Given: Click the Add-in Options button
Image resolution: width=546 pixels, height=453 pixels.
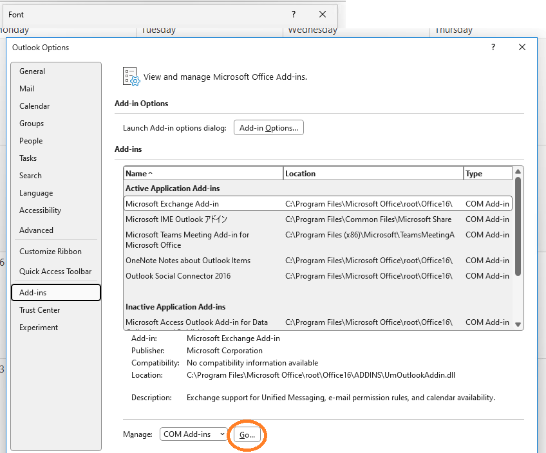Looking at the screenshot, I should (268, 127).
